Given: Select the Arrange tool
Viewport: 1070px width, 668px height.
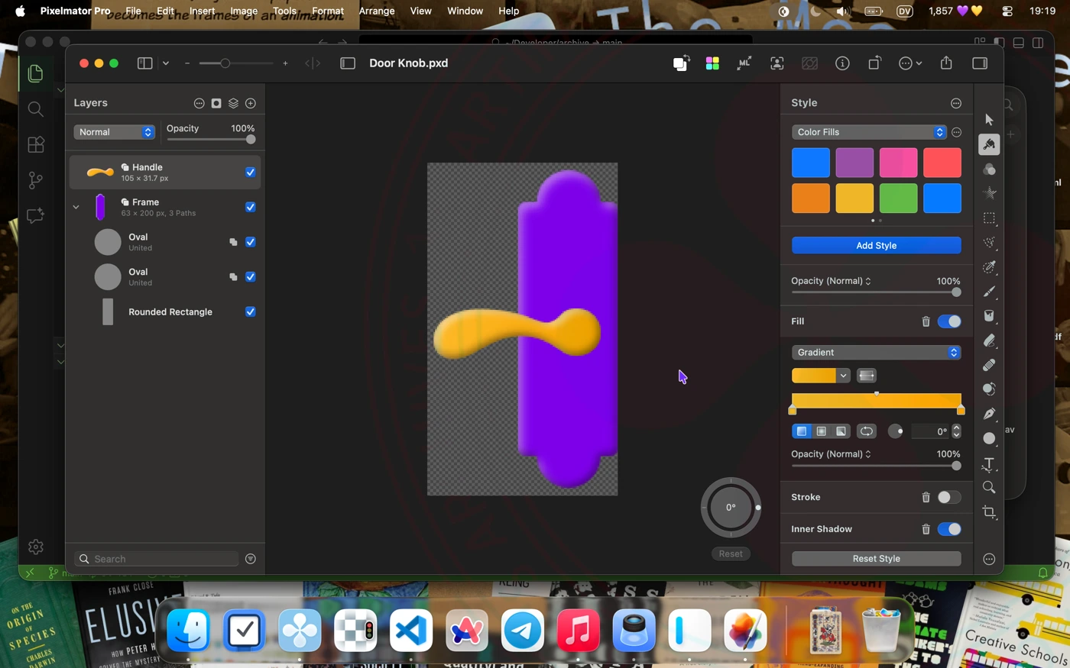Looking at the screenshot, I should (x=988, y=120).
